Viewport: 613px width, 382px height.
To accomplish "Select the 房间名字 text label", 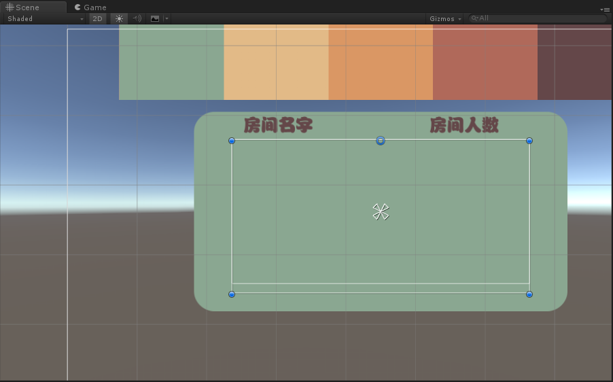I will click(x=279, y=125).
